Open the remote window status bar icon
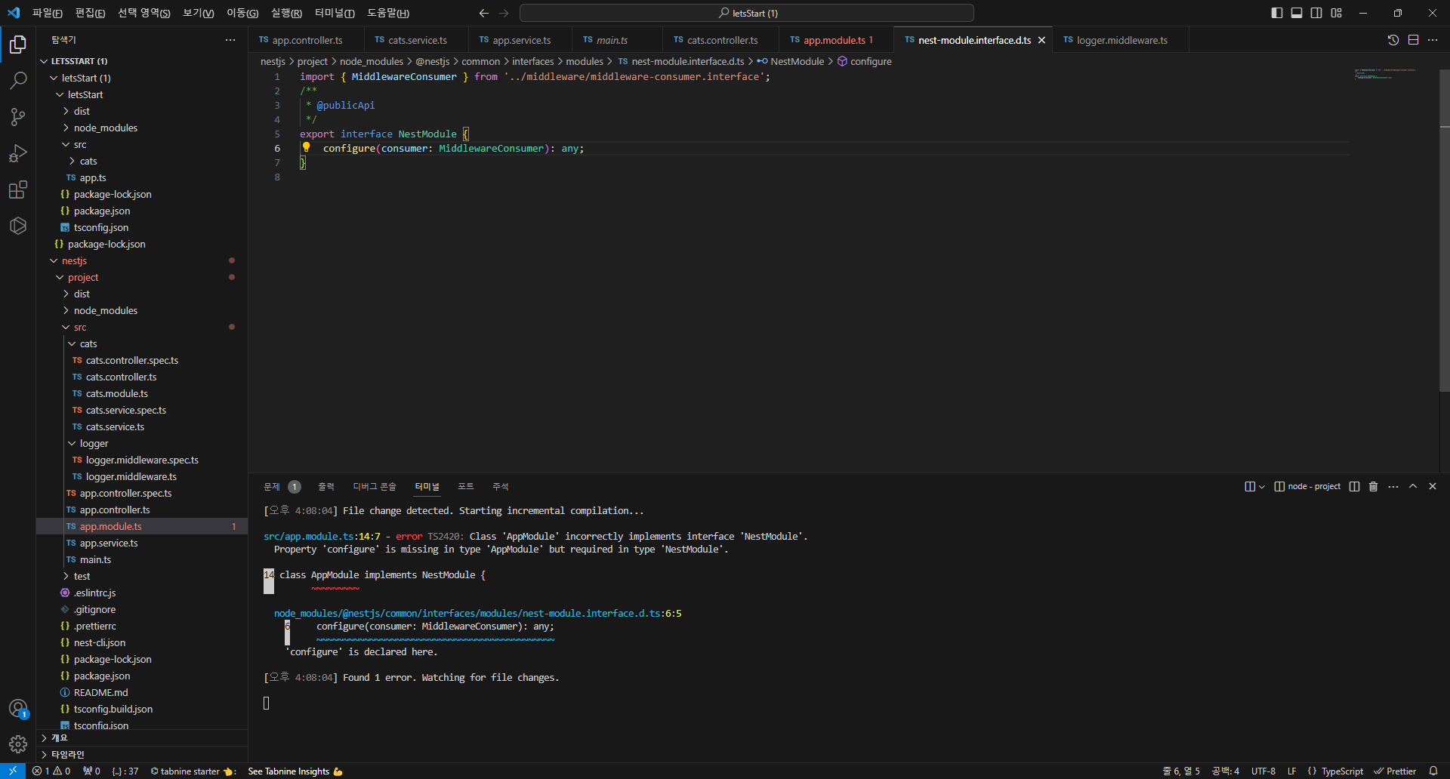The height and width of the screenshot is (779, 1450). pyautogui.click(x=13, y=771)
